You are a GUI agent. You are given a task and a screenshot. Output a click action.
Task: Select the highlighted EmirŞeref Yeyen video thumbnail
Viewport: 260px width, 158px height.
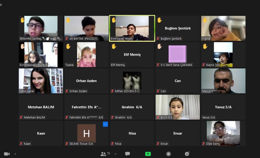tap(132, 28)
